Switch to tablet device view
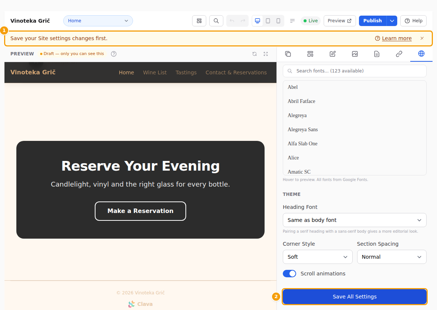Viewport: 437px width, 310px height. [x=268, y=21]
